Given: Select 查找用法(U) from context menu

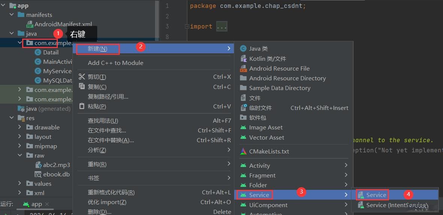Looking at the screenshot, I should point(154,121).
